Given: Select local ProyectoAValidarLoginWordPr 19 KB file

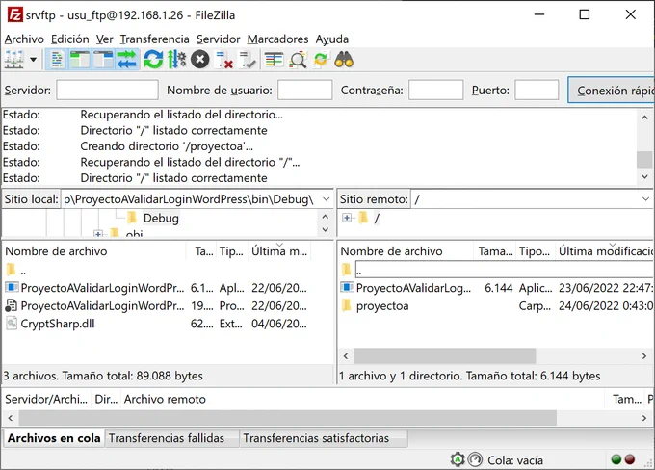Looking at the screenshot, I should pos(156,306).
